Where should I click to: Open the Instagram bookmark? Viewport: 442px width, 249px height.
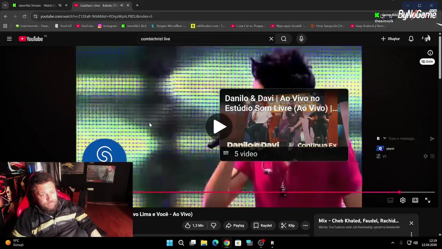click(107, 26)
